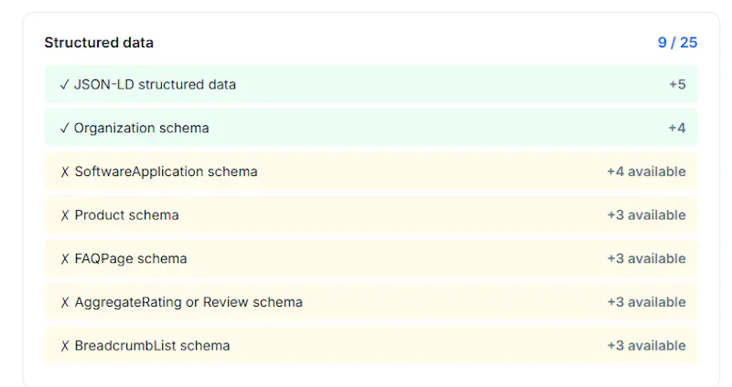This screenshot has height=387, width=732.
Task: Click '+3 available' in AggregateRating row
Action: coord(647,302)
